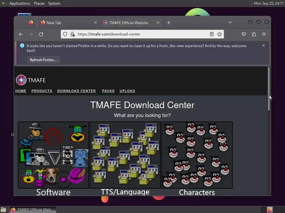Reload the page with the refresh icon
This screenshot has width=285, height=213.
[x=41, y=34]
